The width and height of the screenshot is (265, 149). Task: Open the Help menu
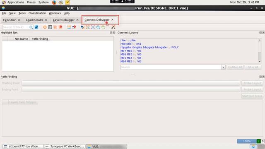(x=67, y=13)
